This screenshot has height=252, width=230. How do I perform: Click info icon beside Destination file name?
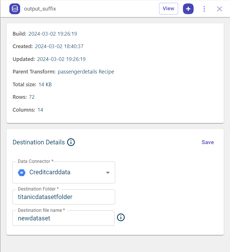121,218
